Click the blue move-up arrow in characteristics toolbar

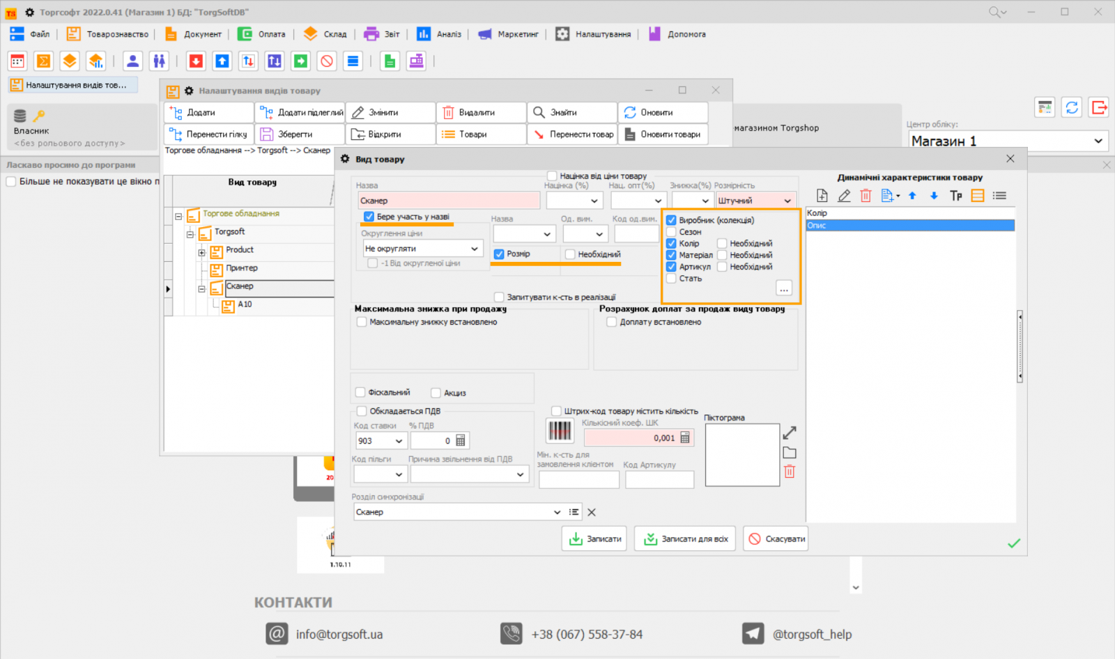(912, 196)
